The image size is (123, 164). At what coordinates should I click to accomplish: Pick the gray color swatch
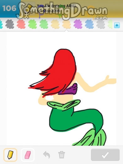click(10, 24)
